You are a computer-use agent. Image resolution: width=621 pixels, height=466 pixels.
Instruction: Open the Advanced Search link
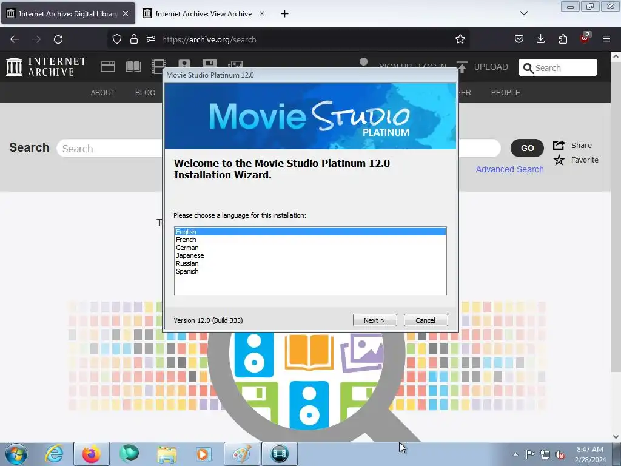[x=509, y=169]
